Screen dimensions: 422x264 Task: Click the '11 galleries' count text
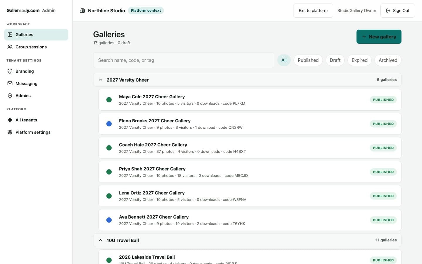pos(386,240)
